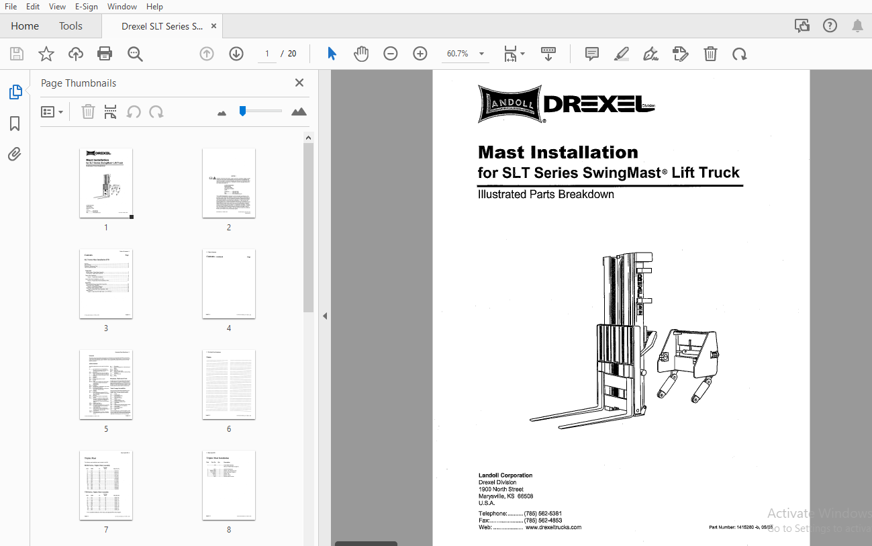The width and height of the screenshot is (872, 546).
Task: Open the View menu
Action: pyautogui.click(x=57, y=7)
